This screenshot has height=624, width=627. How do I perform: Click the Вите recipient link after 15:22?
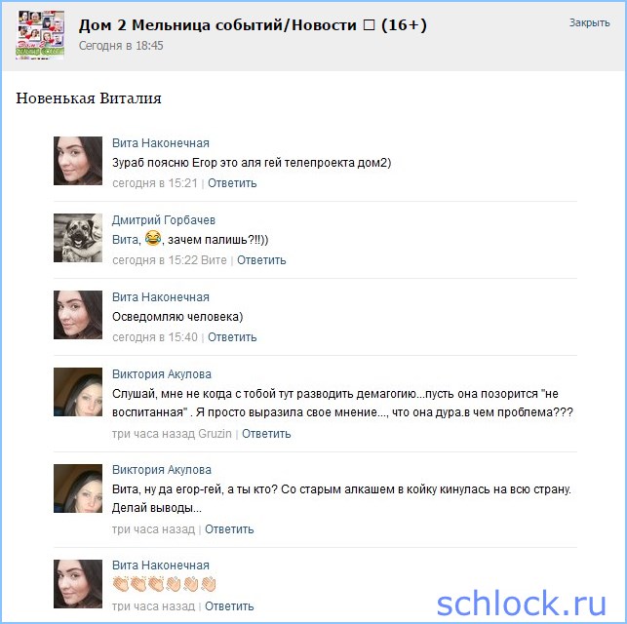point(214,260)
